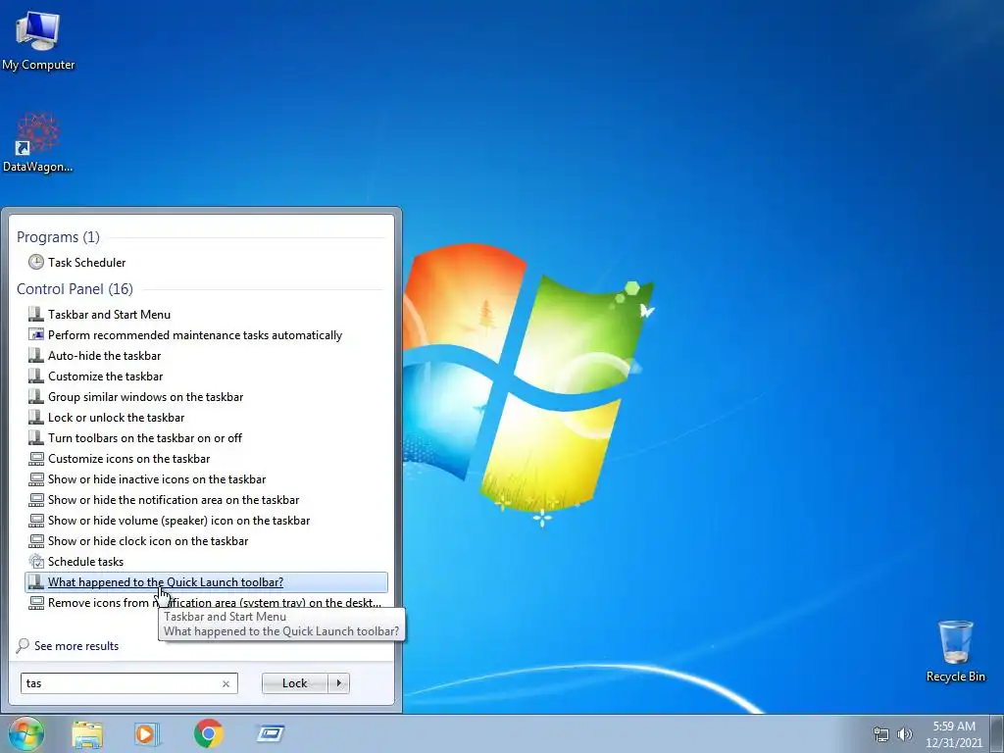Click icon beside volume (speaker) result
The width and height of the screenshot is (1004, 753).
click(x=36, y=521)
